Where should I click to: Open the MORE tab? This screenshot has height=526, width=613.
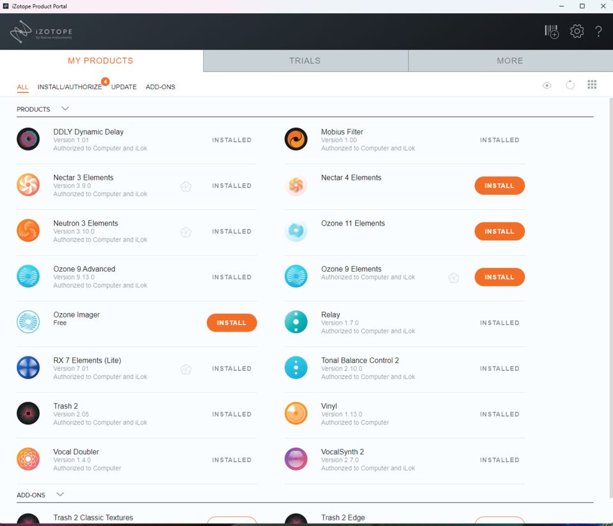point(510,61)
